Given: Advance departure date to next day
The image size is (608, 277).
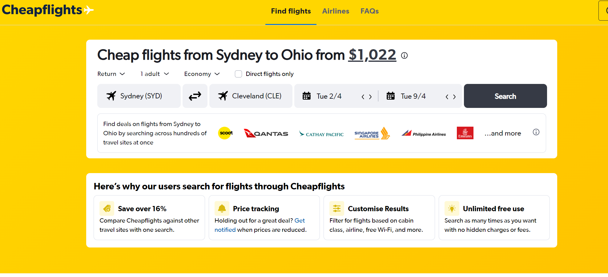Looking at the screenshot, I should click(x=370, y=97).
